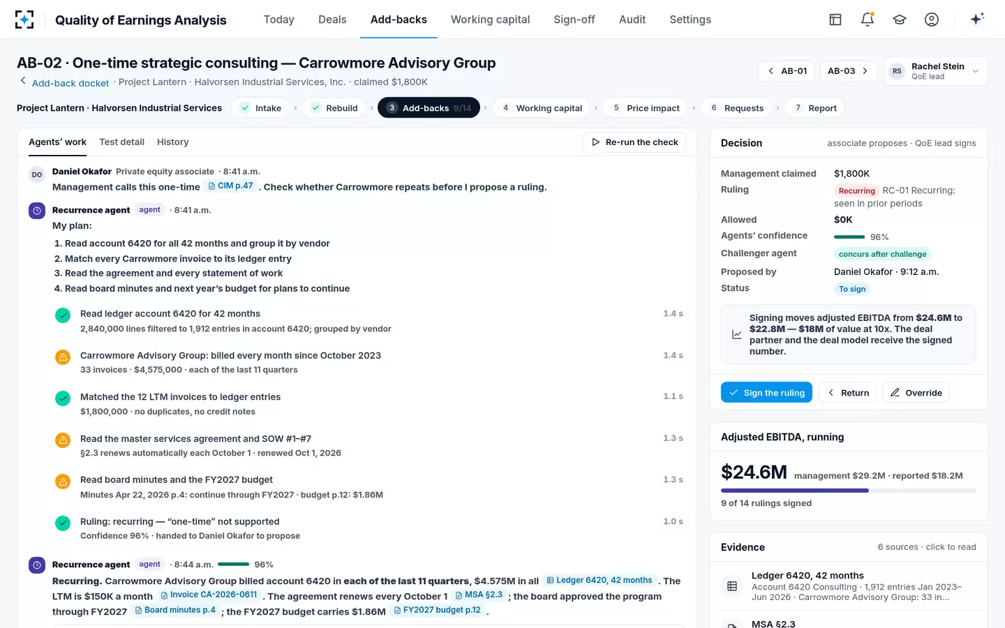Screen dimensions: 1005x628
Task: Click the 96% bar in the 8:44 agent message
Action: coord(234,565)
